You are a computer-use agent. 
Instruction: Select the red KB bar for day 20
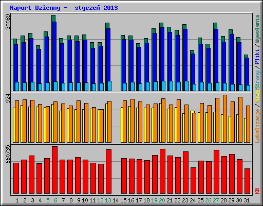[x=163, y=171]
